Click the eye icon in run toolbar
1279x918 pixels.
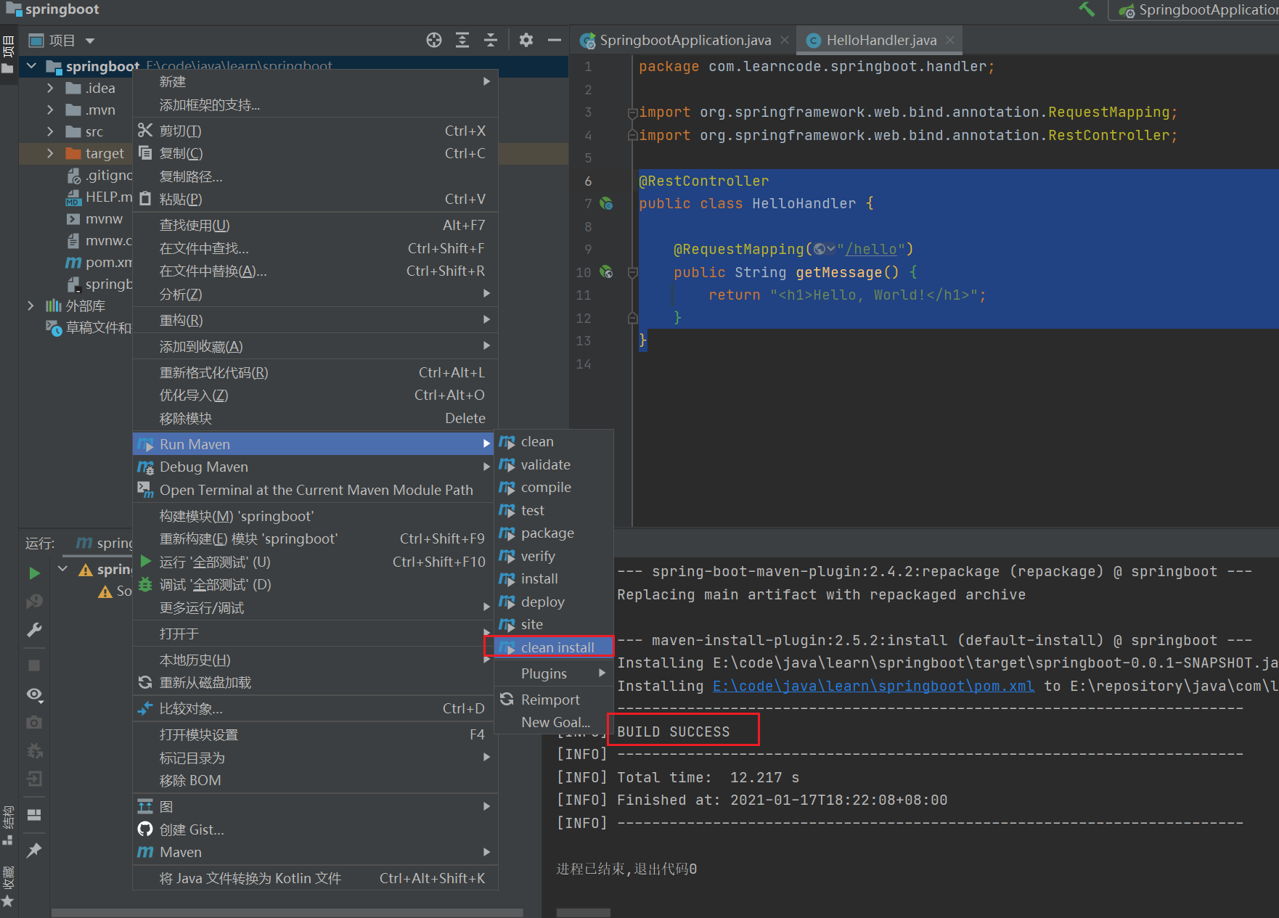coord(34,694)
